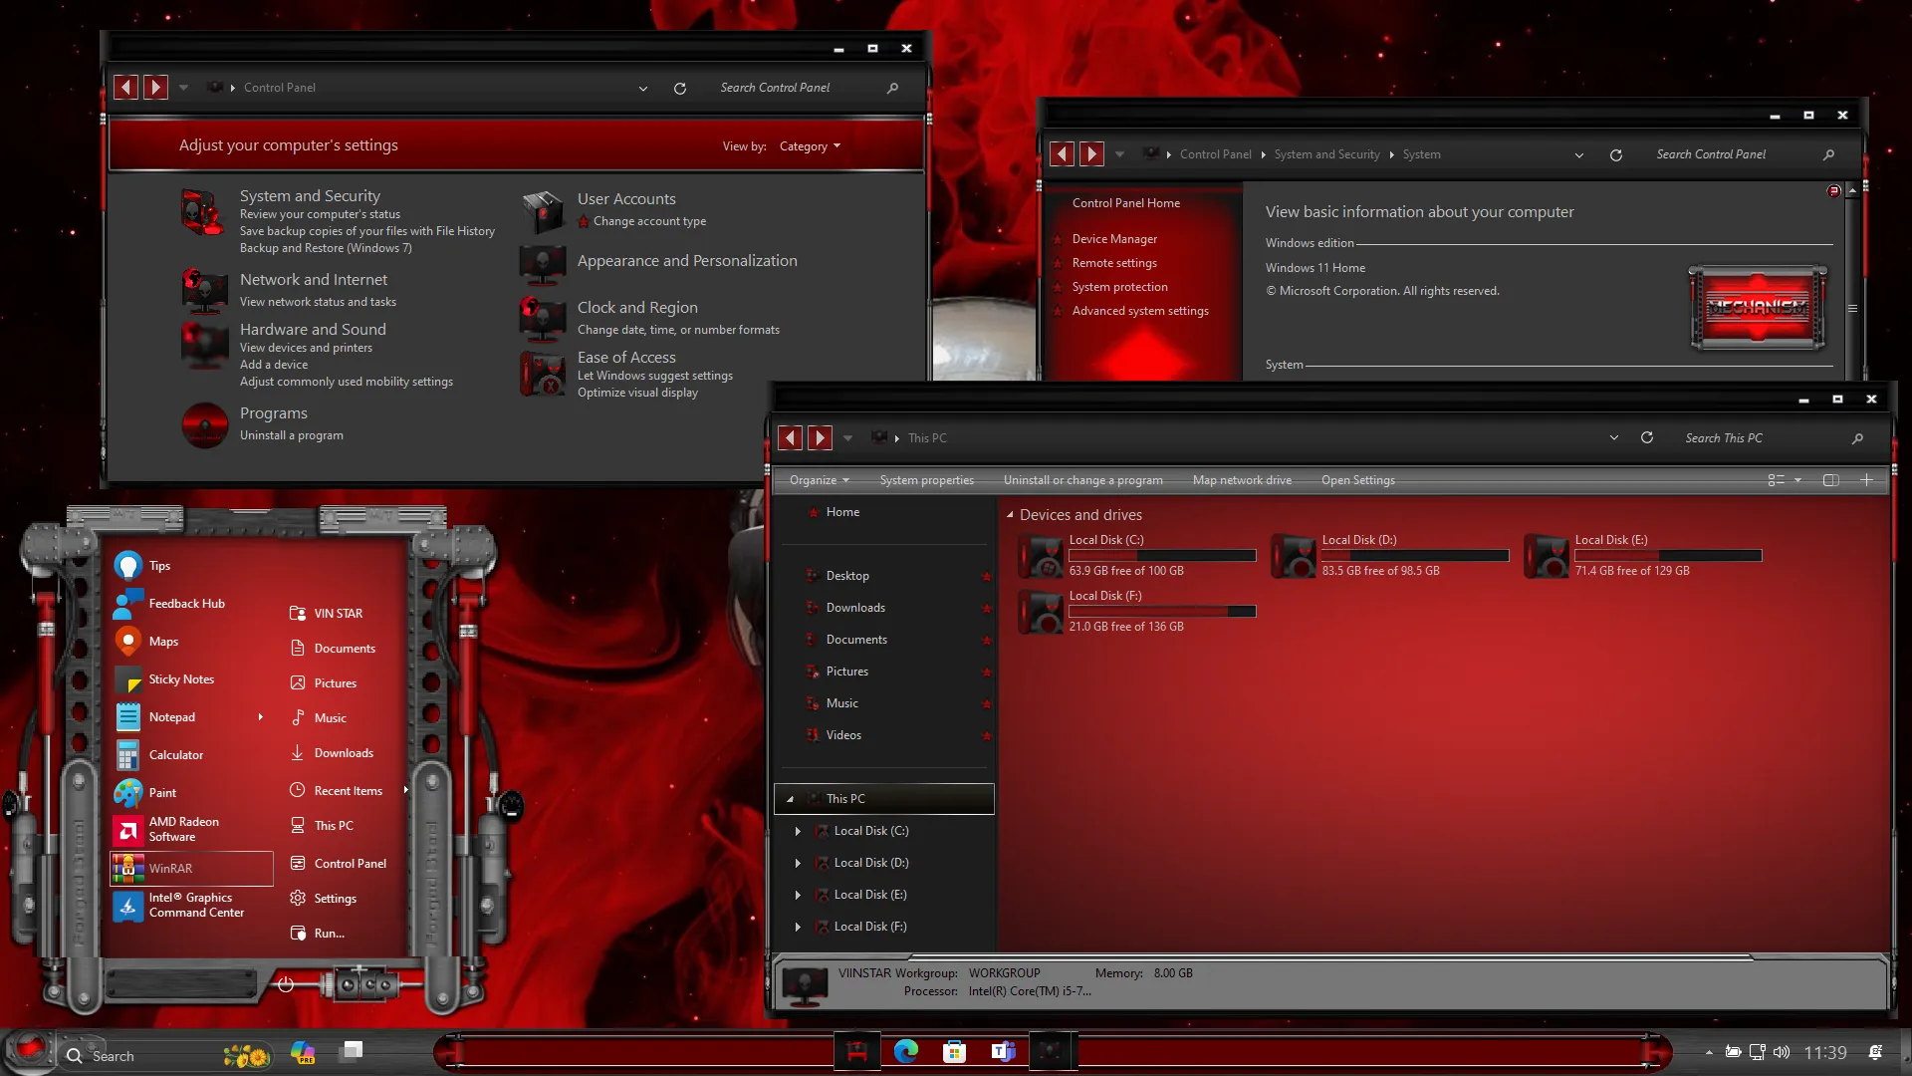1912x1076 pixels.
Task: Open AMD Radeon Software
Action: (166, 830)
